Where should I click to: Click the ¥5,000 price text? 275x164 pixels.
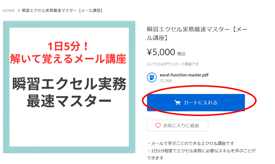coord(161,52)
